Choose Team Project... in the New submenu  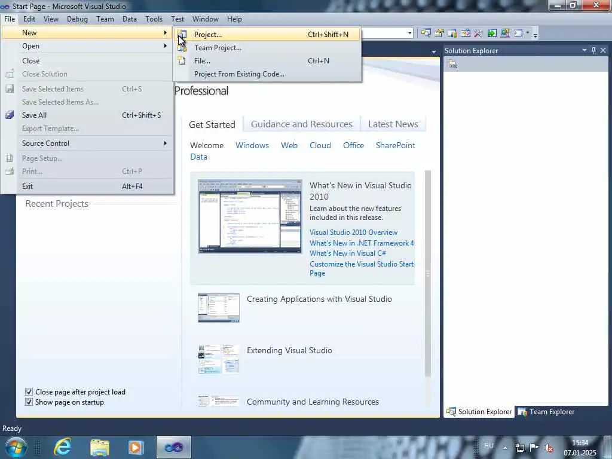click(267, 48)
